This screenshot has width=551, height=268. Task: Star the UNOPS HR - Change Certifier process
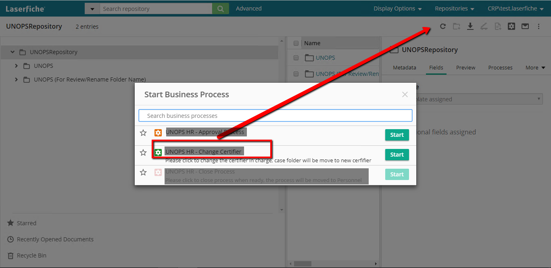pos(143,153)
